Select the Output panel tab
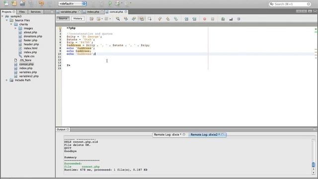This screenshot has height=179, width=318. click(63, 129)
